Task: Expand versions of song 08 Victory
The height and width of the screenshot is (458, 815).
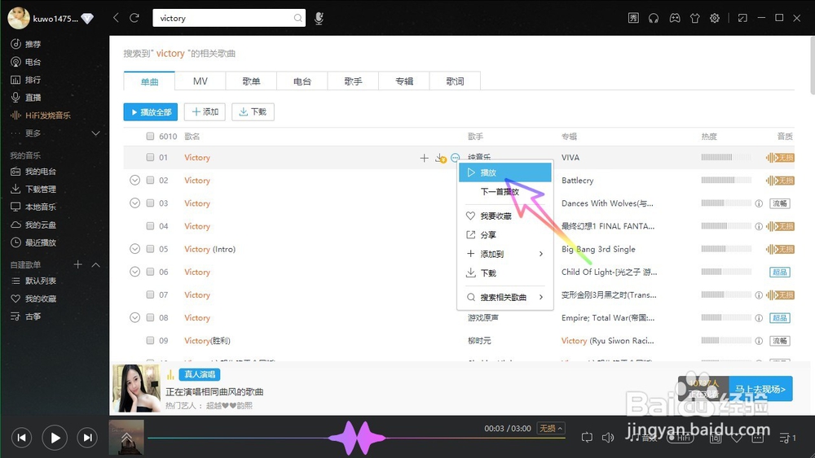Action: (134, 317)
